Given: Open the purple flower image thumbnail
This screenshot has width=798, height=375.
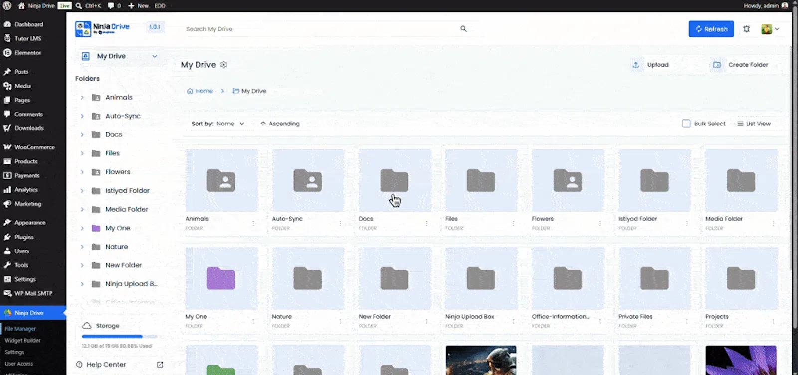Looking at the screenshot, I should 741,360.
